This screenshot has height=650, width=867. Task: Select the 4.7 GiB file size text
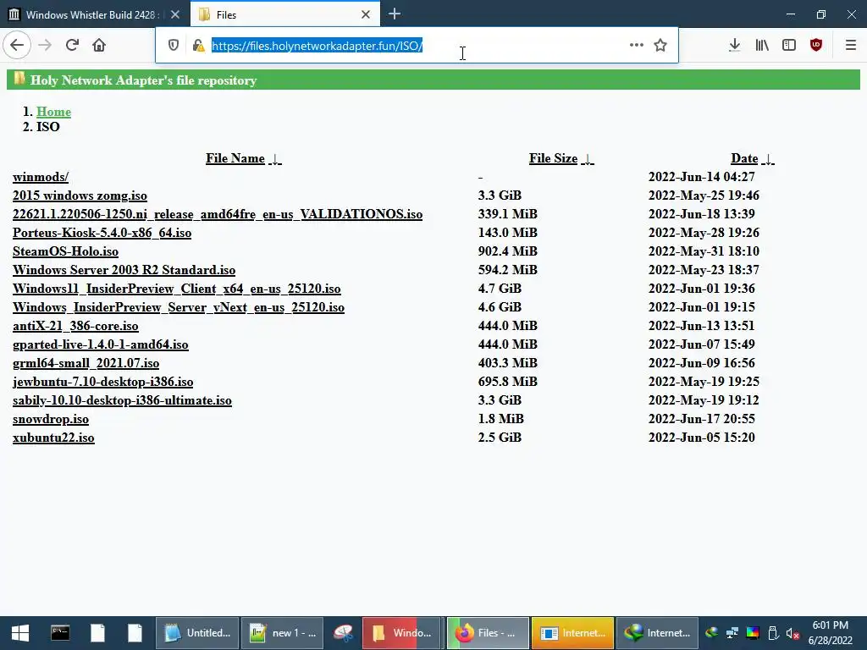(x=500, y=289)
